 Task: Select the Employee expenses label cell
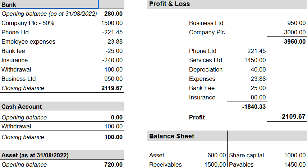(49, 41)
